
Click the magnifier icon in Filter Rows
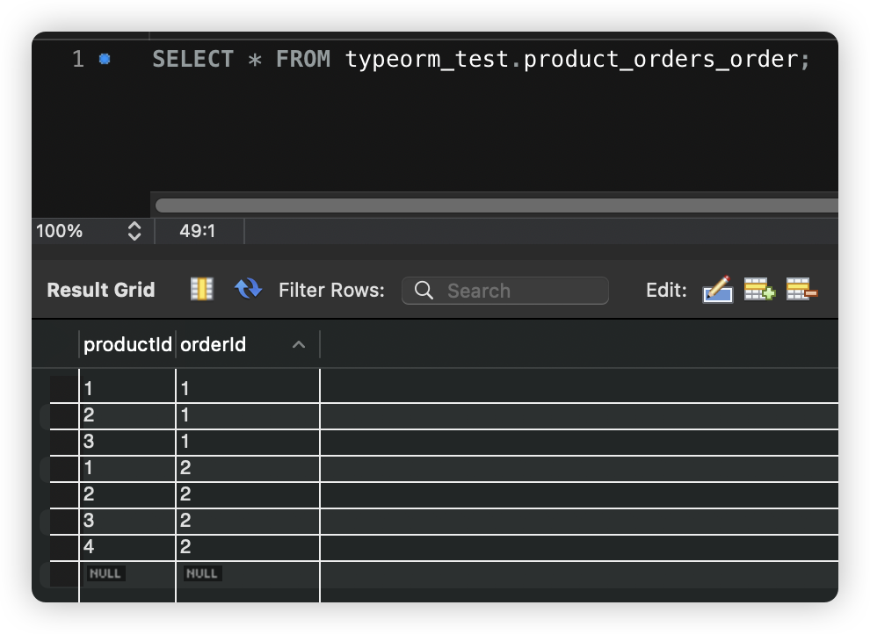click(x=424, y=291)
